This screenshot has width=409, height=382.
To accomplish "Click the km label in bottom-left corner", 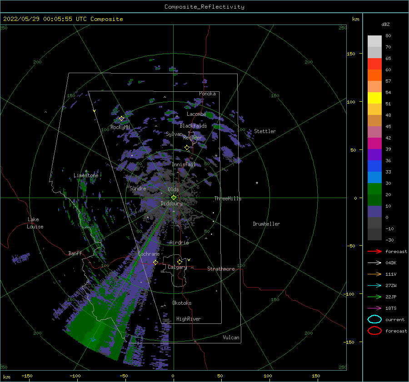I will pos(7,377).
